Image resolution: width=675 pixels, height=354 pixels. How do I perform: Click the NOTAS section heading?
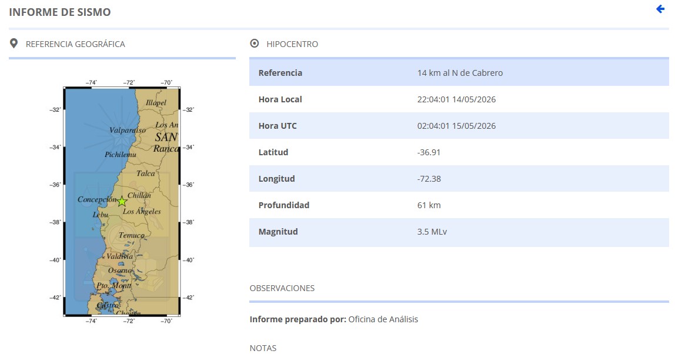click(263, 348)
